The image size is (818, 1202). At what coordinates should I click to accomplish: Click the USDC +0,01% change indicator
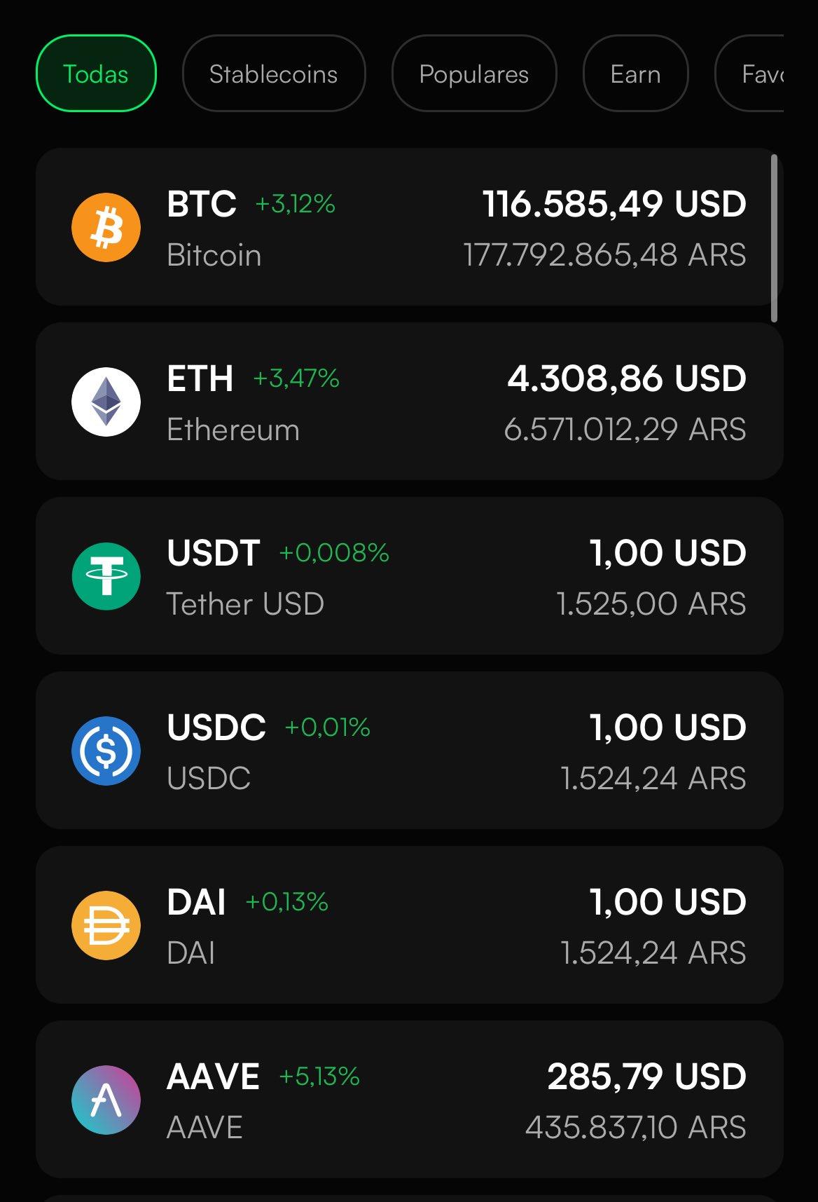[327, 728]
